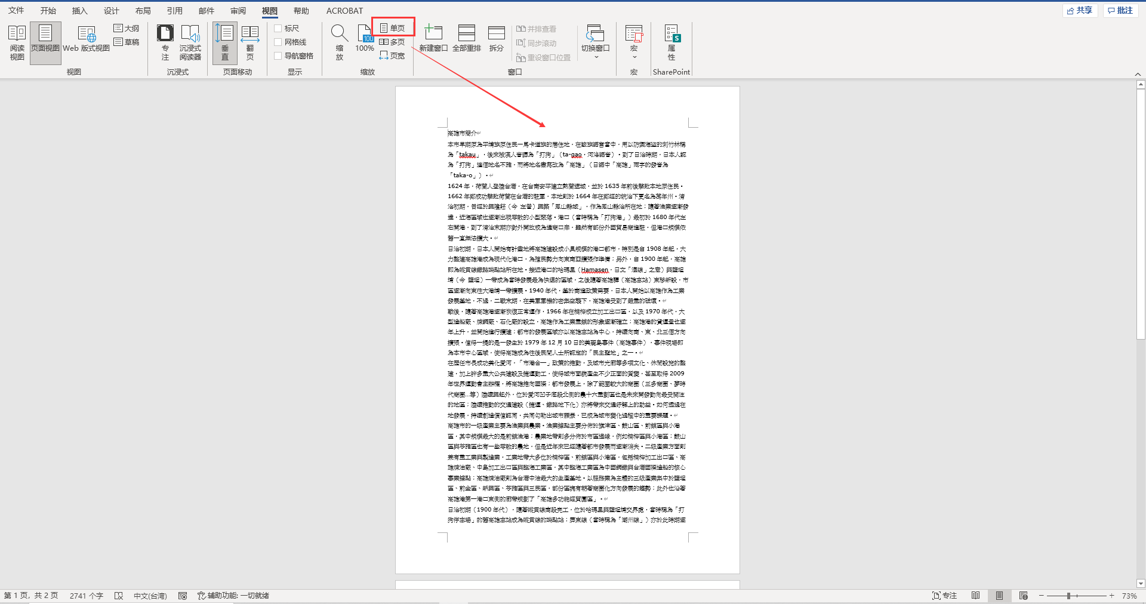Click Synchronous Scrolling (同步滚动)

(536, 43)
